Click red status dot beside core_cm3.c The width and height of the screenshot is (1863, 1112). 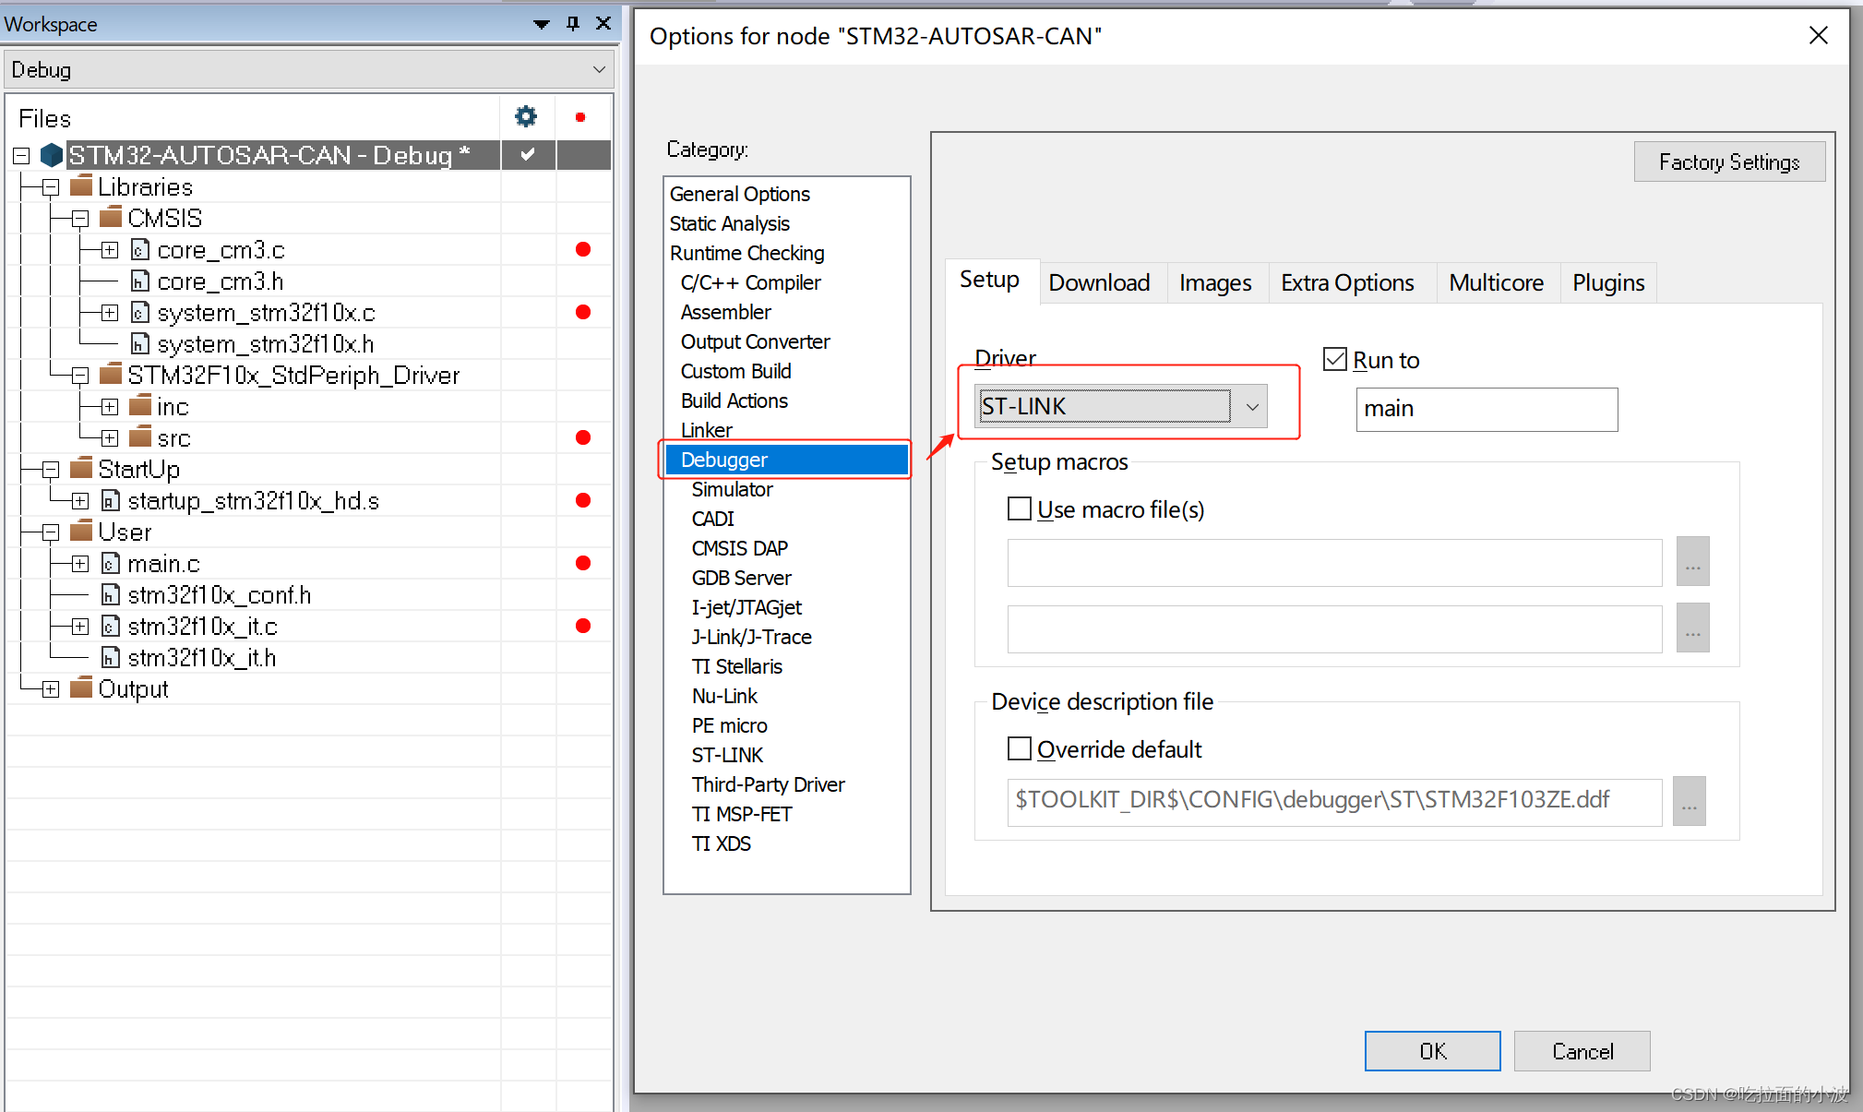coord(582,249)
